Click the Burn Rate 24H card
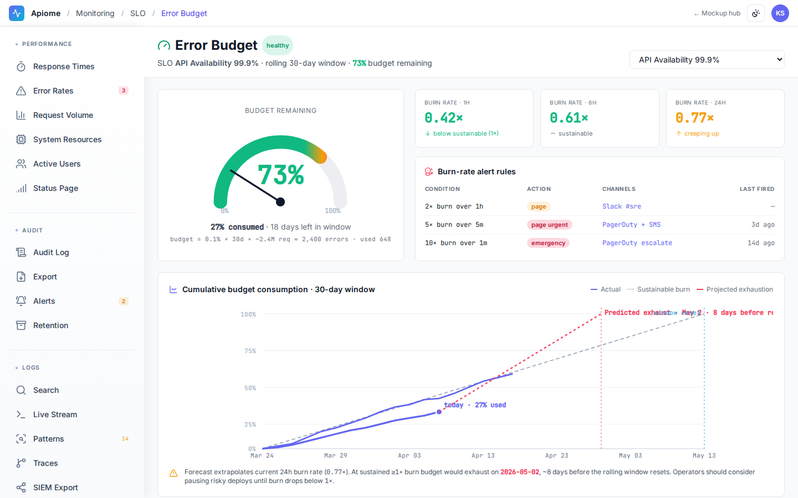The image size is (798, 498). (x=725, y=118)
